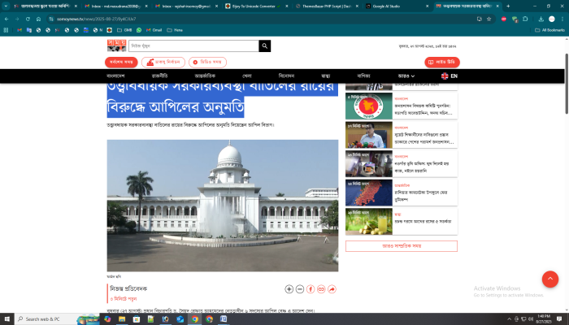Open the election outlined pill button
The image size is (569, 325).
(x=163, y=62)
